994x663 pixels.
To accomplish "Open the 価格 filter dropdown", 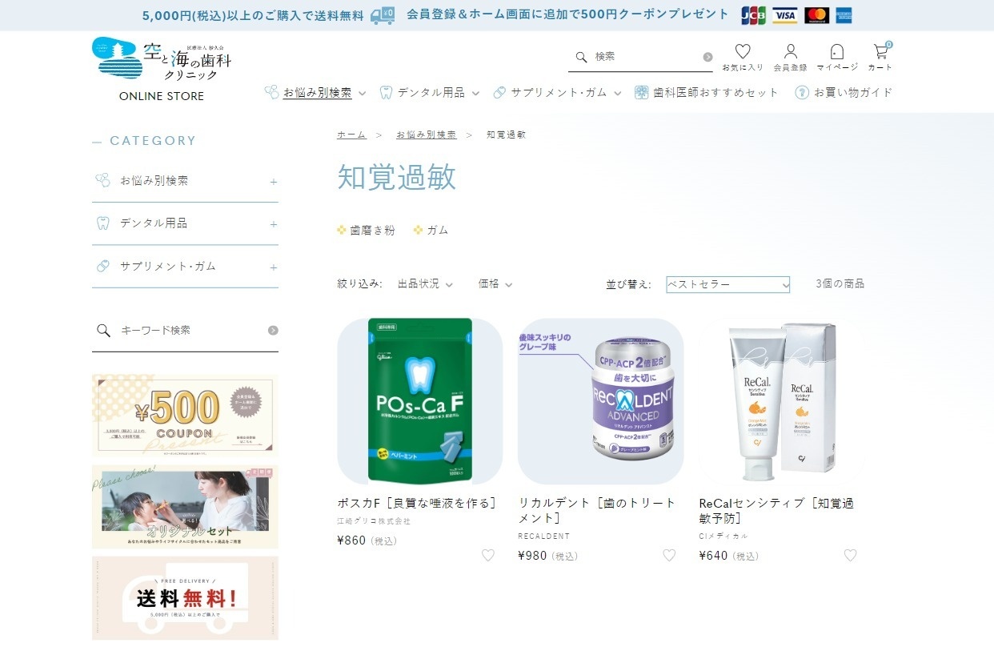I will click(495, 283).
